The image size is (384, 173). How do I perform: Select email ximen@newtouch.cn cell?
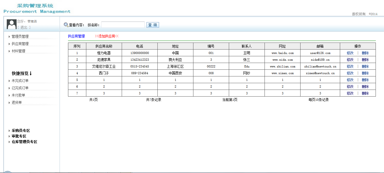click(320, 73)
